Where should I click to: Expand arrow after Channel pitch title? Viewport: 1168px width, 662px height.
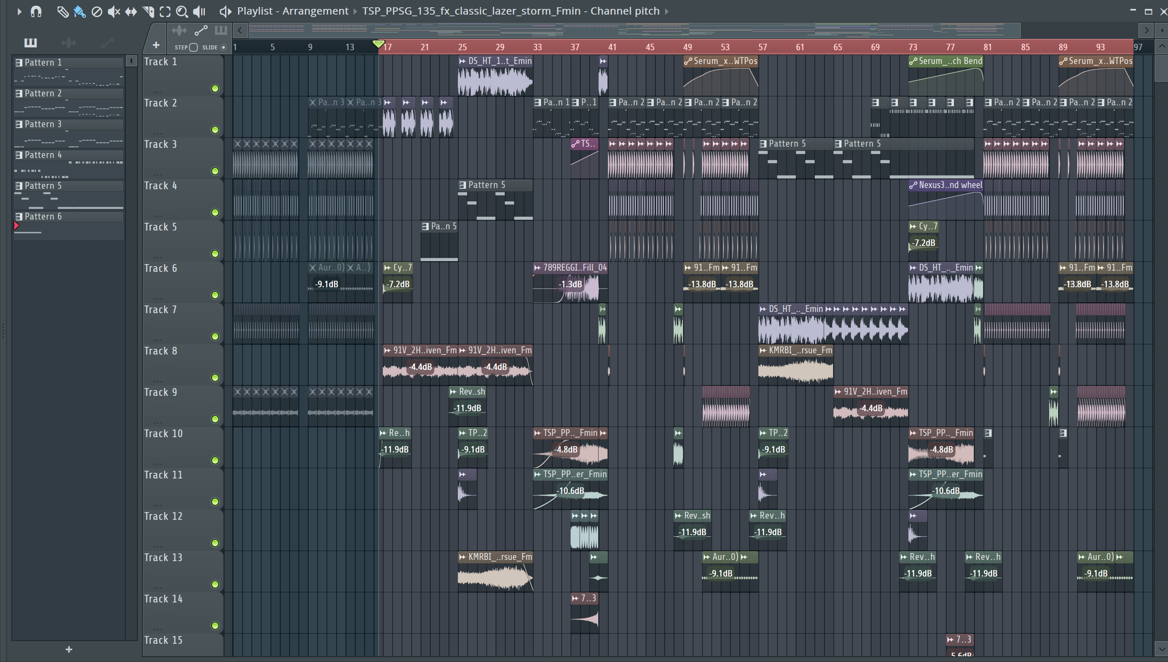(667, 11)
